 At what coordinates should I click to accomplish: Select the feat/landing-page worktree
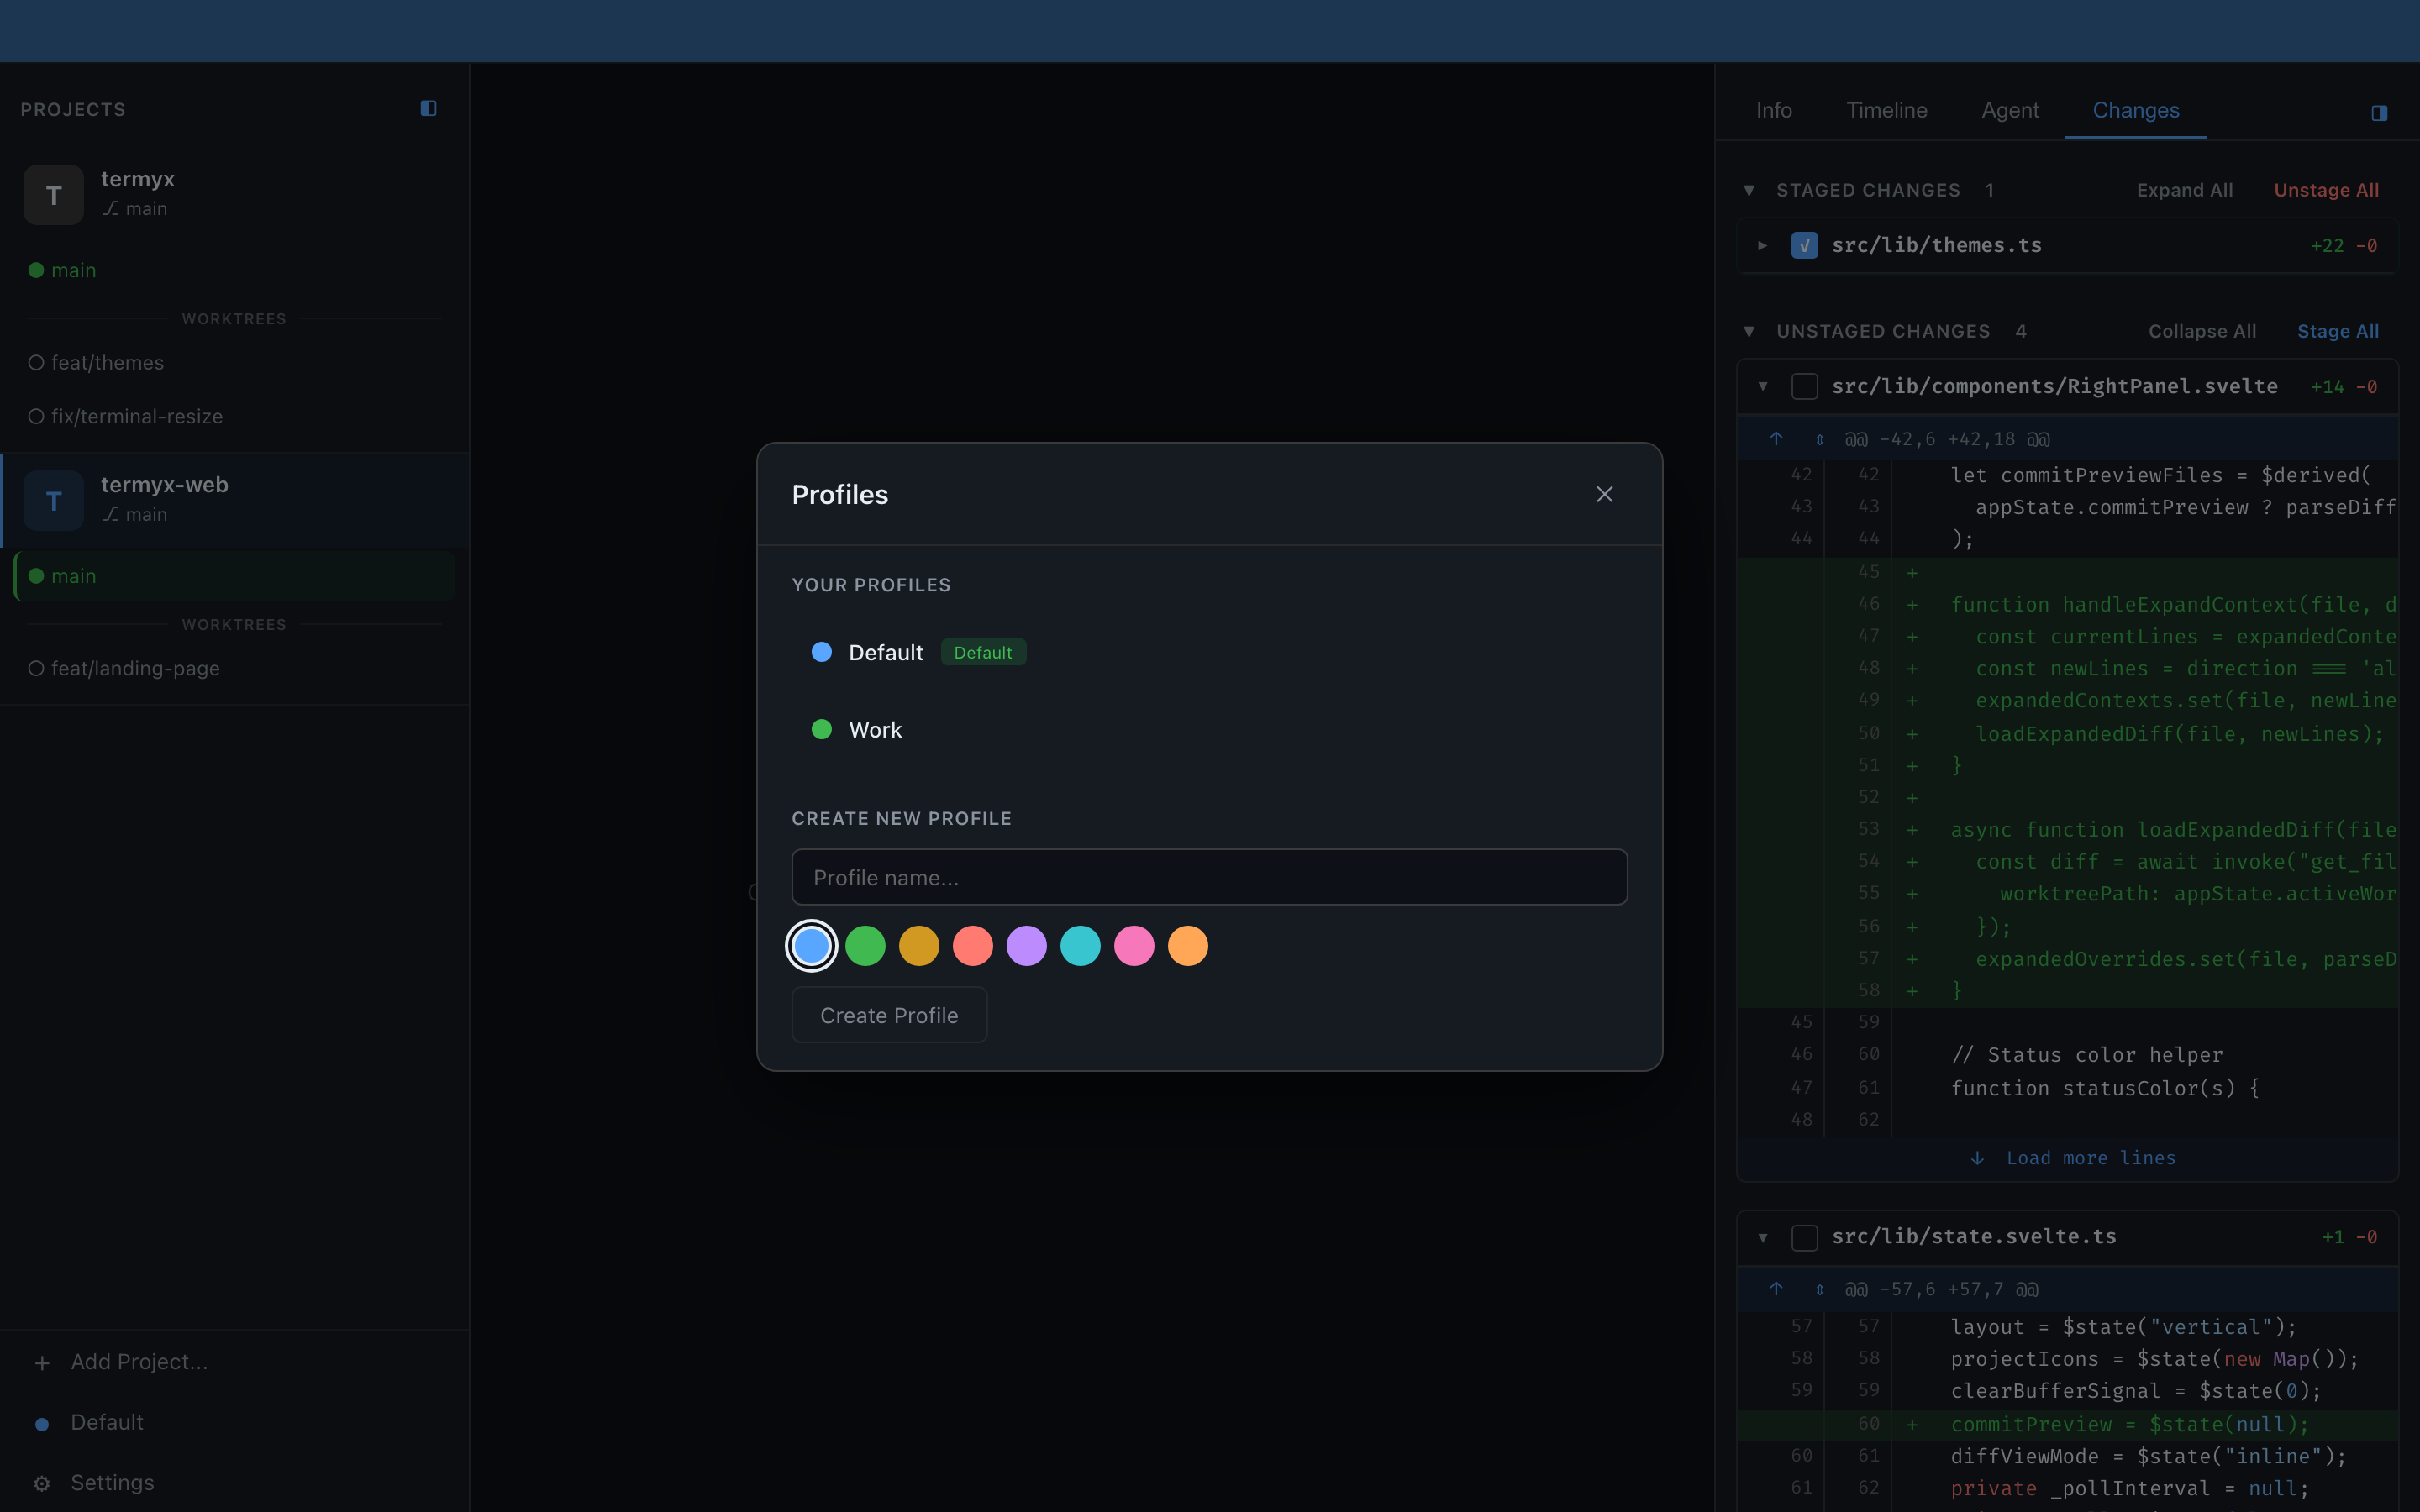point(234,668)
